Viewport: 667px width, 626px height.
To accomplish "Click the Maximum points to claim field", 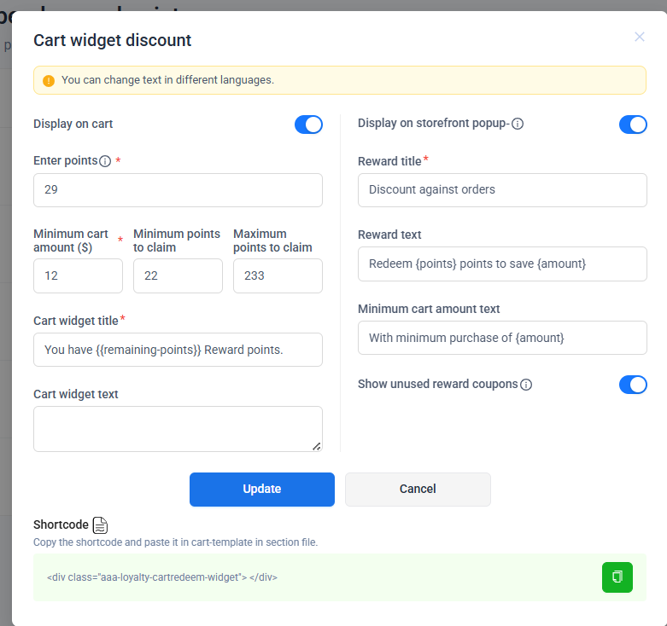I will tap(278, 276).
